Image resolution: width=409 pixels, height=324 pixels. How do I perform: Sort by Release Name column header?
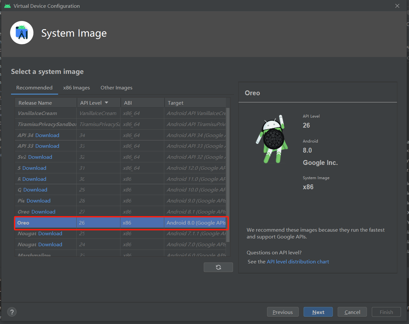point(46,103)
